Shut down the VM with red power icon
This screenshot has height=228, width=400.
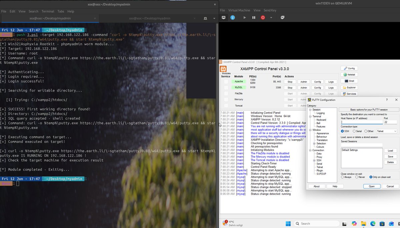263,17
